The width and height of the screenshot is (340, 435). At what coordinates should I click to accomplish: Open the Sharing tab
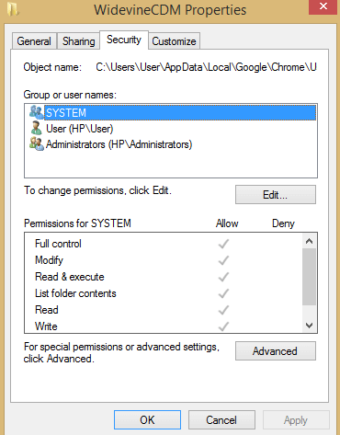[x=79, y=41]
